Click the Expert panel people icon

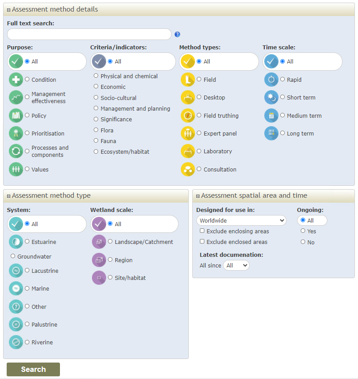(x=188, y=133)
